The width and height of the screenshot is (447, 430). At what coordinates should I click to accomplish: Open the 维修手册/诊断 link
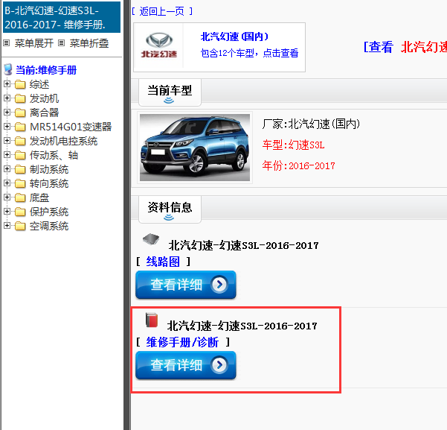pyautogui.click(x=182, y=342)
